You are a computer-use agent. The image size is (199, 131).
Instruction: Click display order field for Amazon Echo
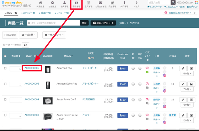[16, 69]
